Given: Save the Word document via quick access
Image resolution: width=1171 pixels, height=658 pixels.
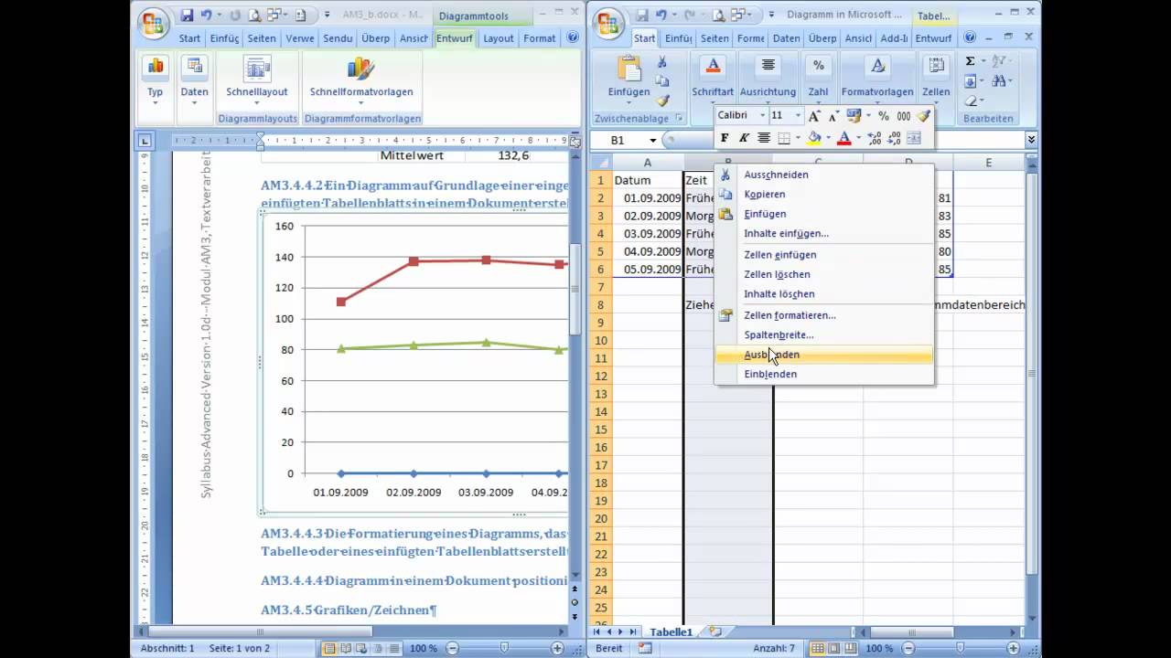Looking at the screenshot, I should [x=187, y=15].
